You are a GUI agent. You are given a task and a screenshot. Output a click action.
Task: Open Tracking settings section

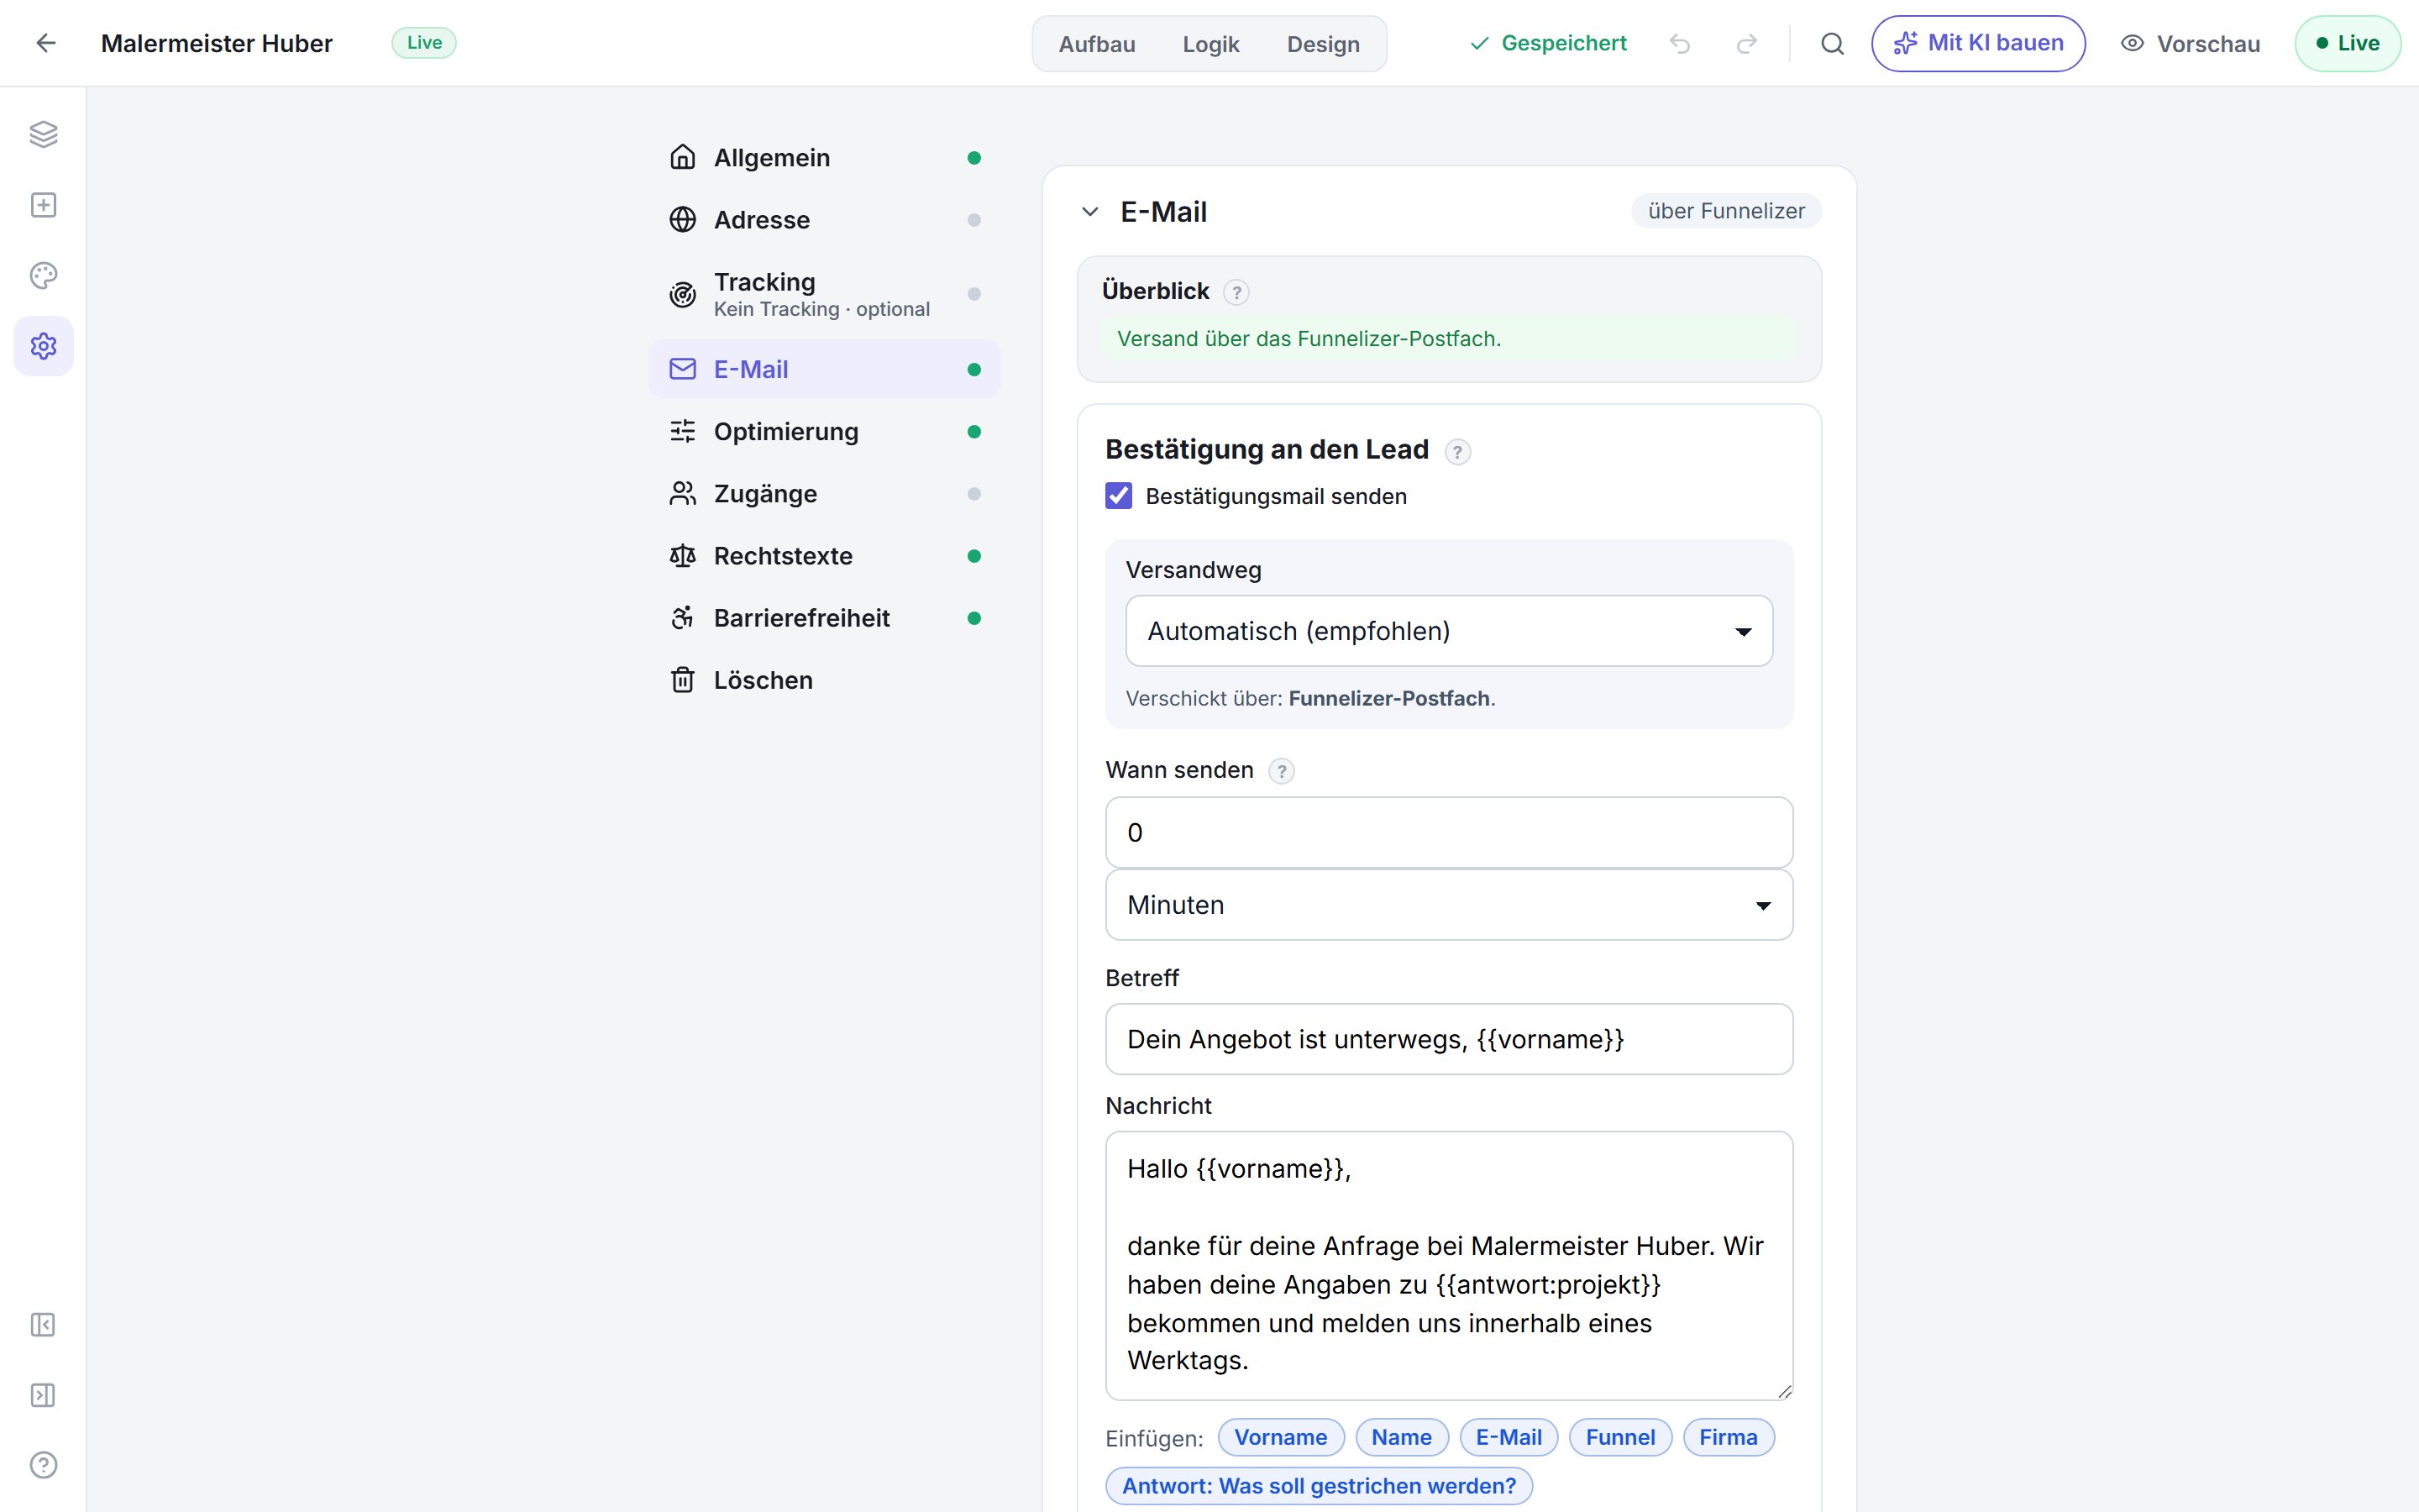pos(825,294)
